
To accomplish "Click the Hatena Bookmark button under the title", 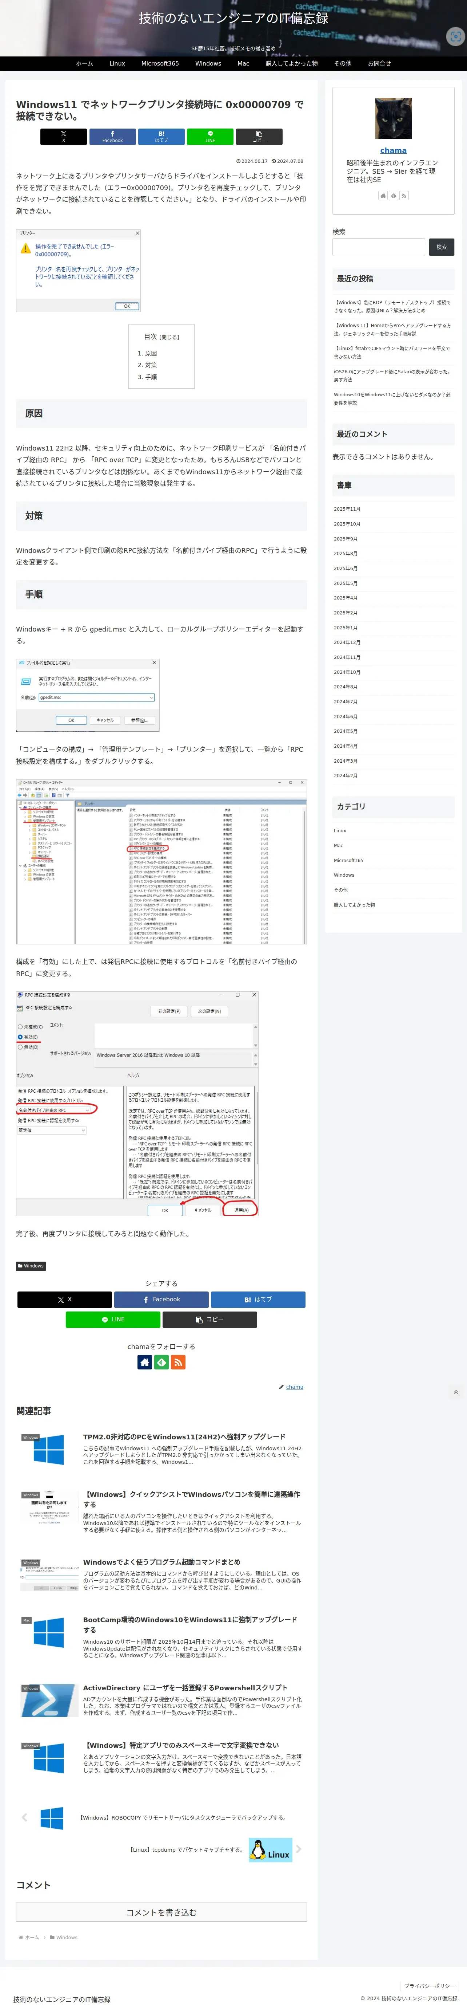I will 161,137.
